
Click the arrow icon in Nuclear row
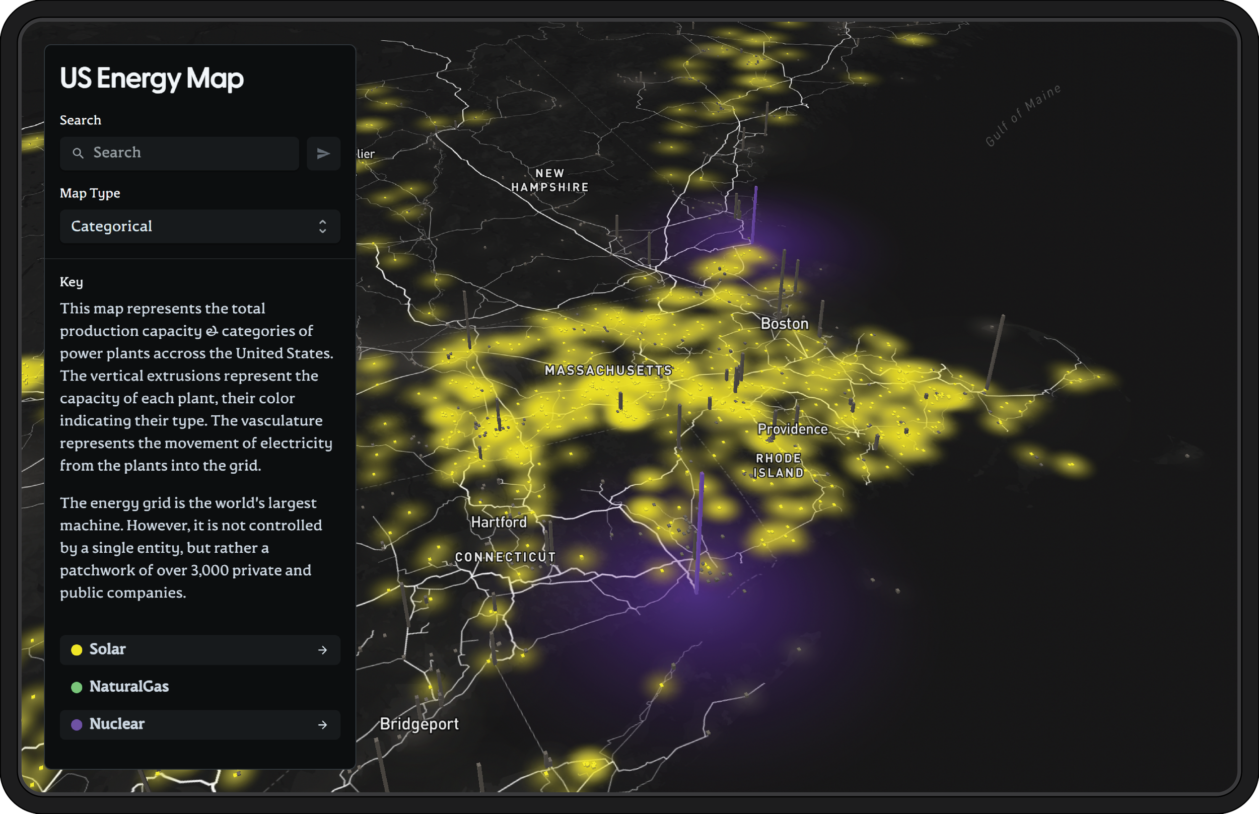322,725
